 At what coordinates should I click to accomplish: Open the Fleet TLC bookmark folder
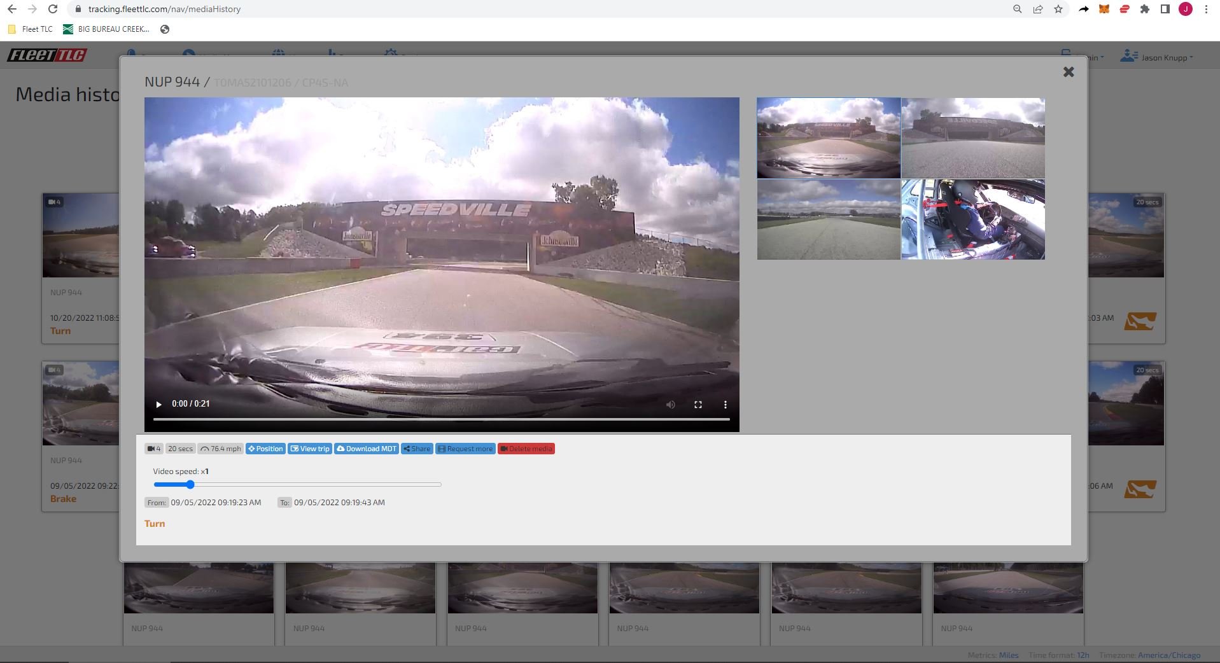(30, 29)
